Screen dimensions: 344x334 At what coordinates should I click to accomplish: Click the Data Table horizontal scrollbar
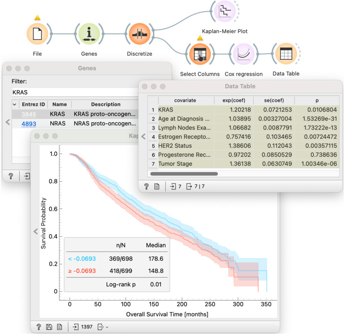point(184,174)
